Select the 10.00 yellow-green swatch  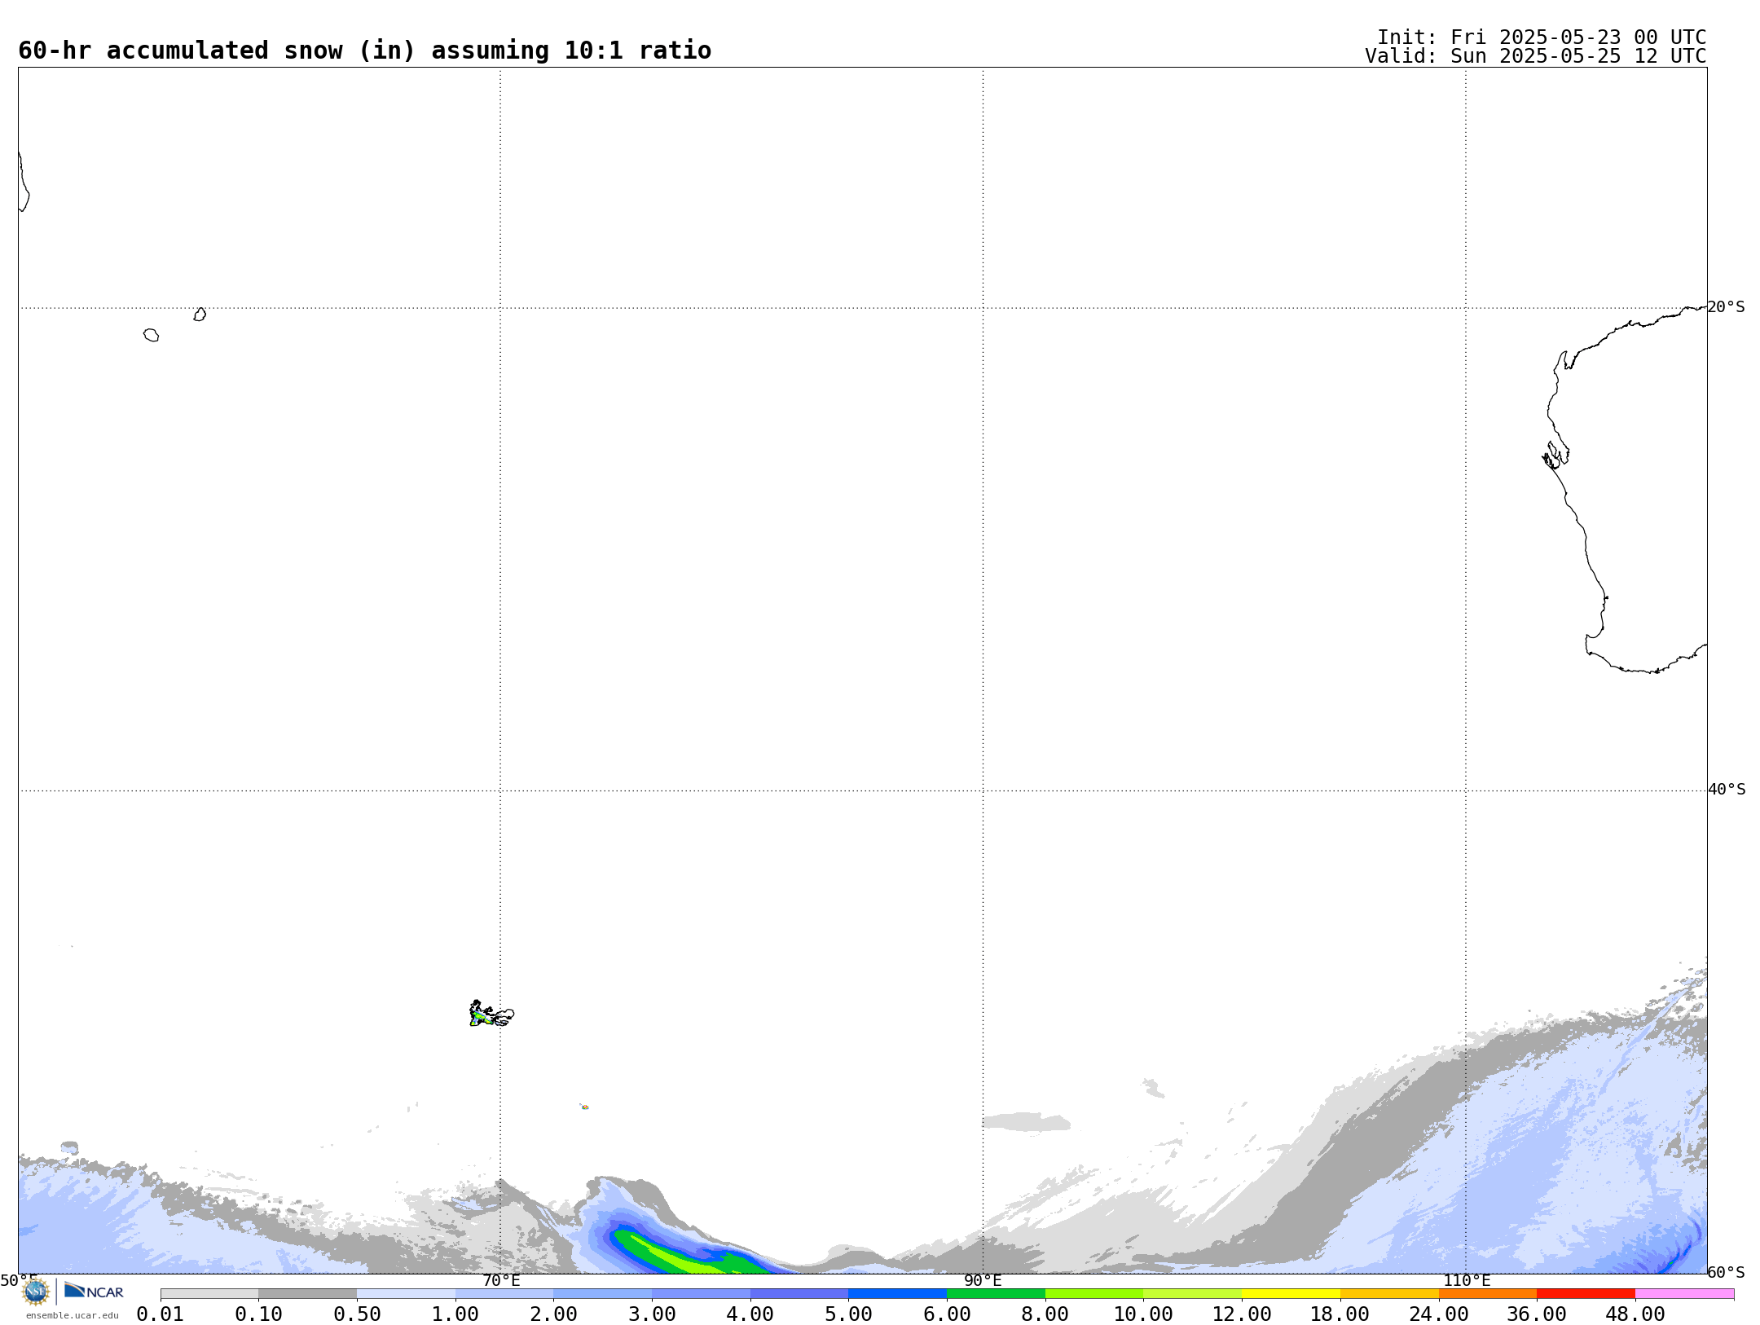point(1193,1294)
